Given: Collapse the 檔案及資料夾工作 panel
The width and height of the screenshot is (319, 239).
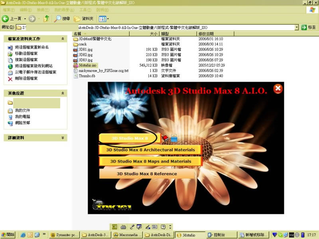Looking at the screenshot, I should (x=63, y=39).
